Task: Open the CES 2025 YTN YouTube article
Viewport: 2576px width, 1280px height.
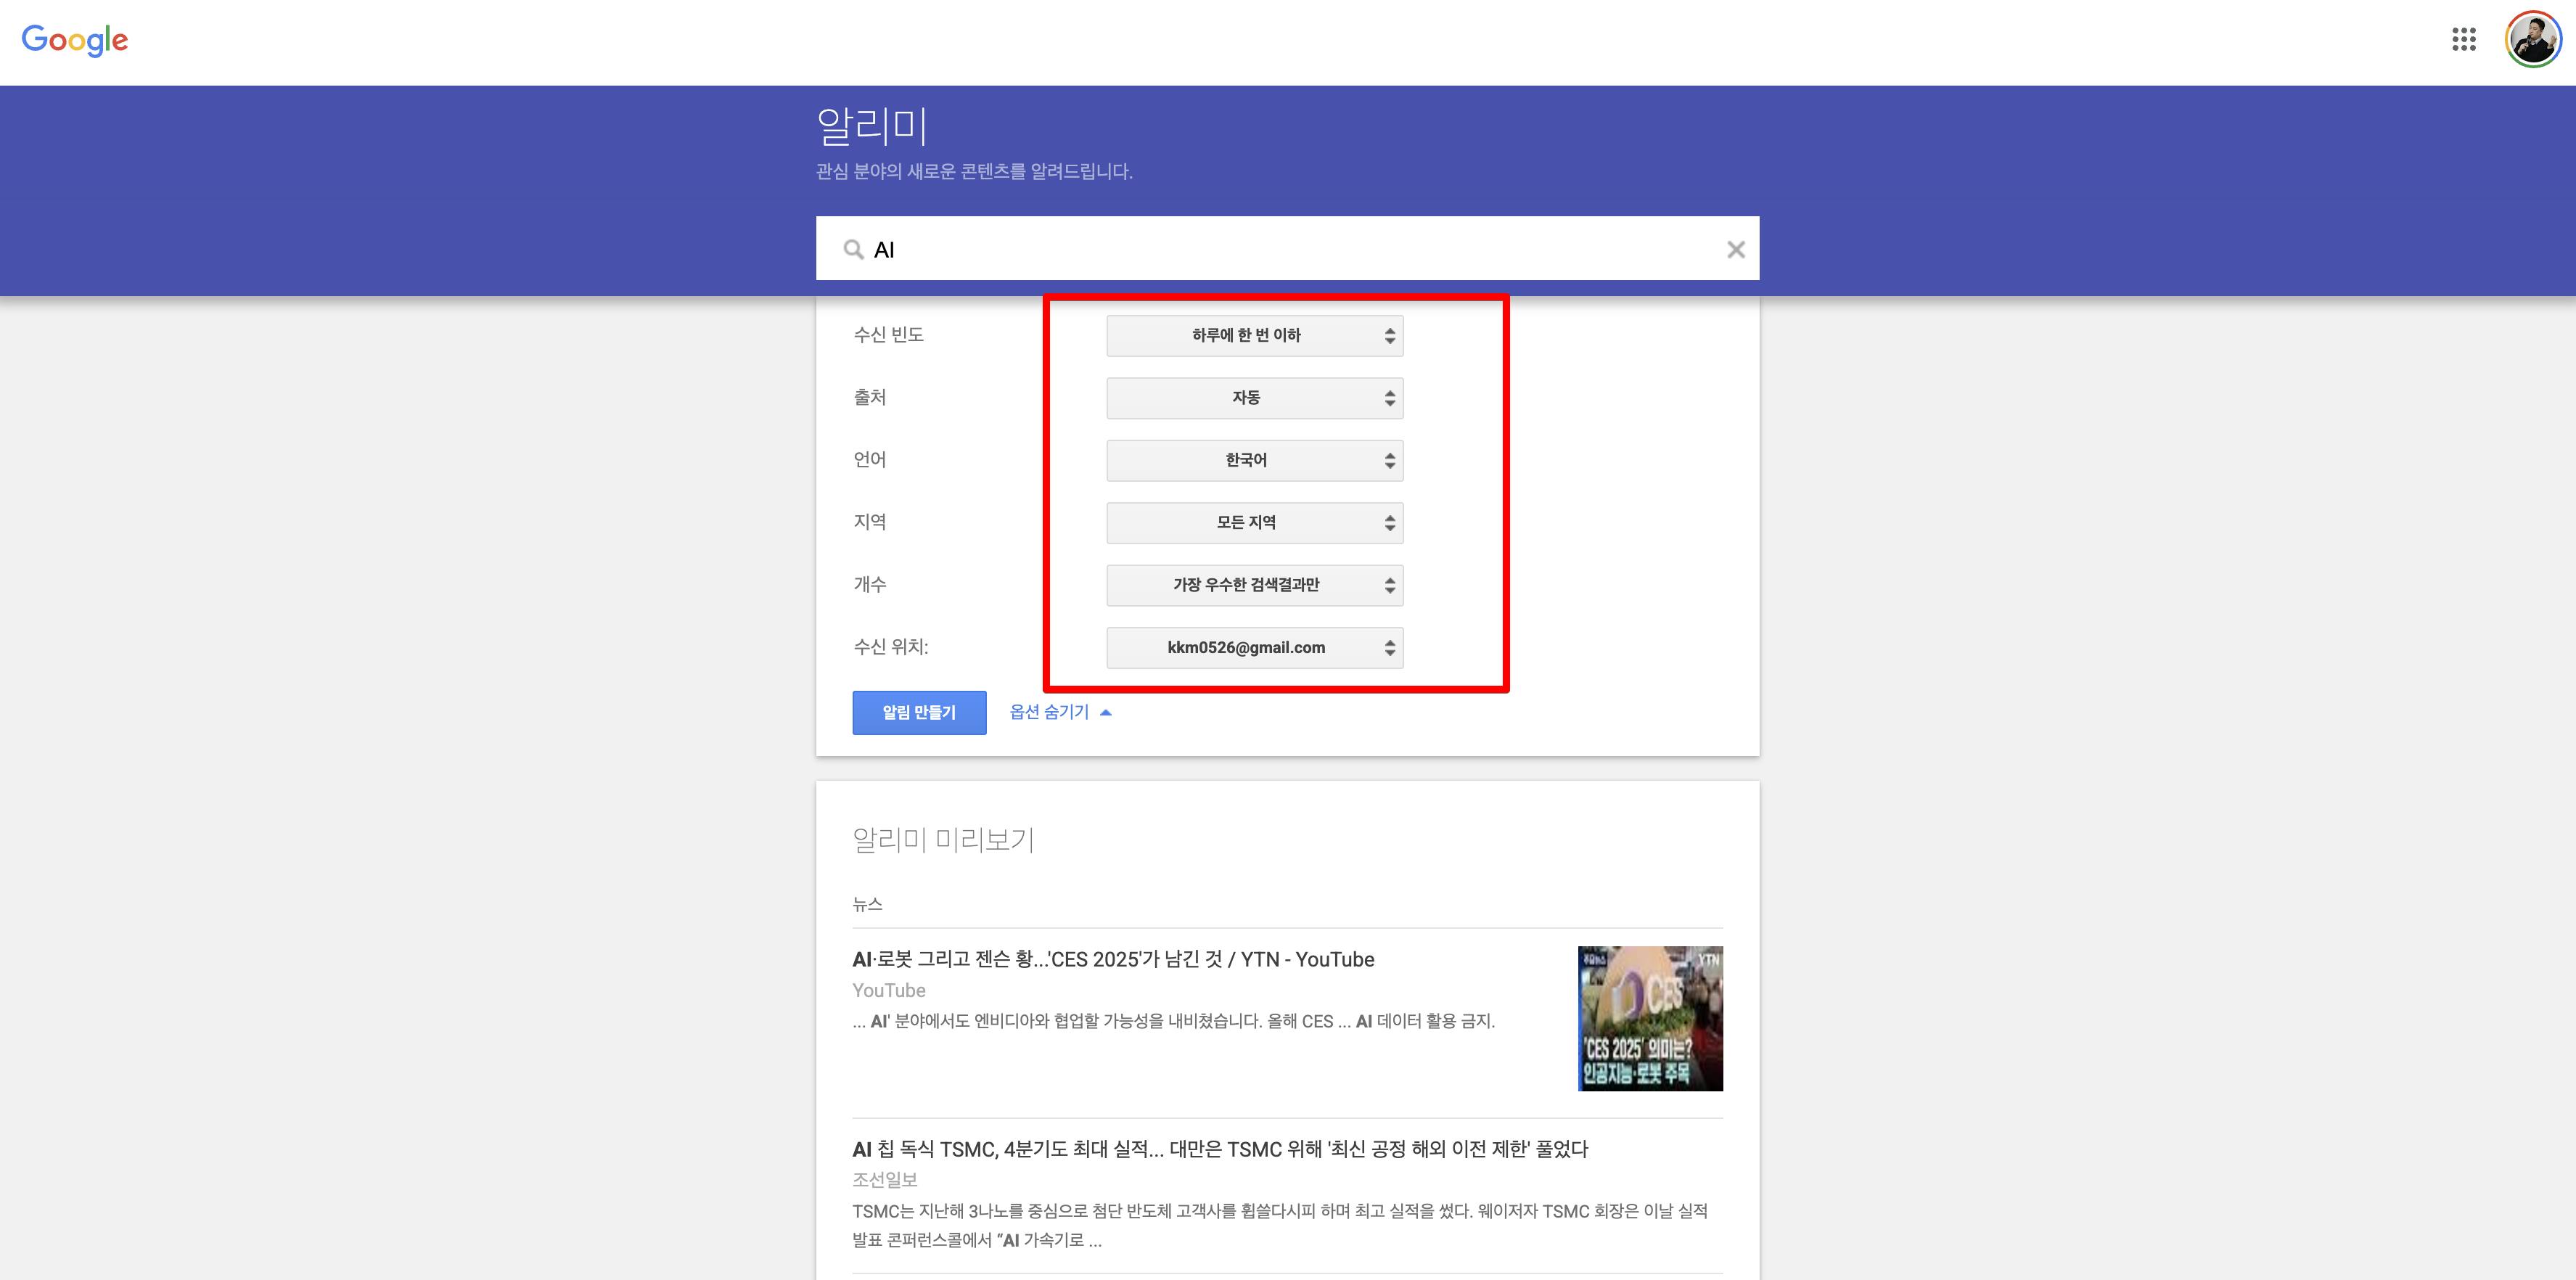Action: (x=1113, y=959)
